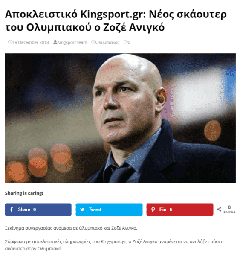Click the category icon before Ολυμπιακός
The height and width of the screenshot is (256, 240).
93,42
